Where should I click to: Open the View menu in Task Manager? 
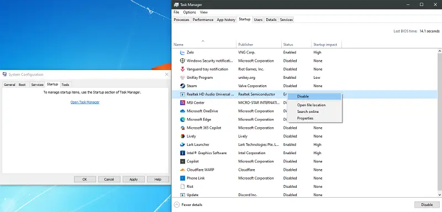[204, 12]
